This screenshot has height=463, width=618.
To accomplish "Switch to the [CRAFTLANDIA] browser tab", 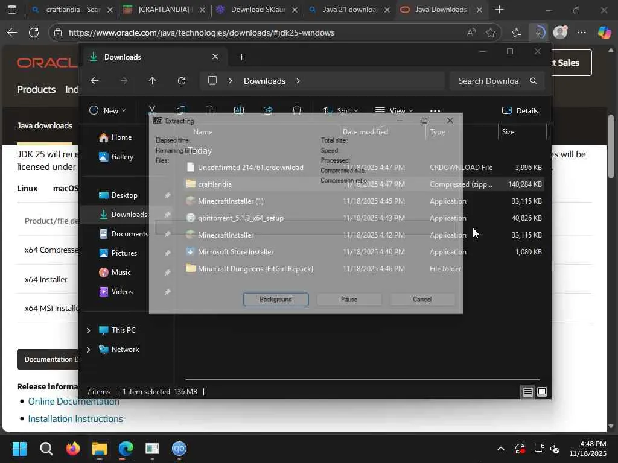I will point(164,10).
